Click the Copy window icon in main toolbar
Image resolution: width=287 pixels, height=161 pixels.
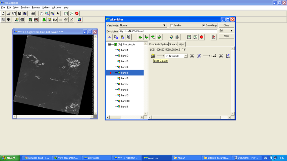14,13
